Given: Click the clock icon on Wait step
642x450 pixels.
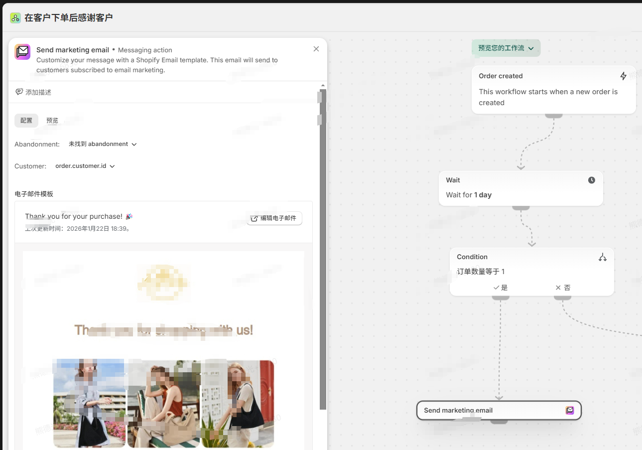Looking at the screenshot, I should click(591, 180).
